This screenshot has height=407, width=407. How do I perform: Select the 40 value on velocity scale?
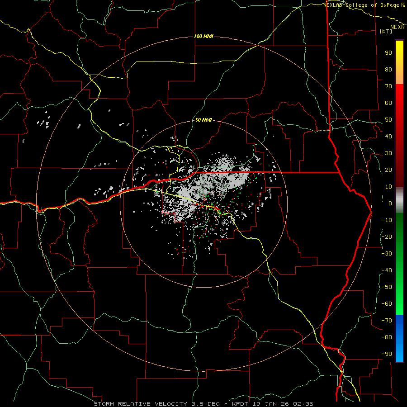(x=388, y=137)
